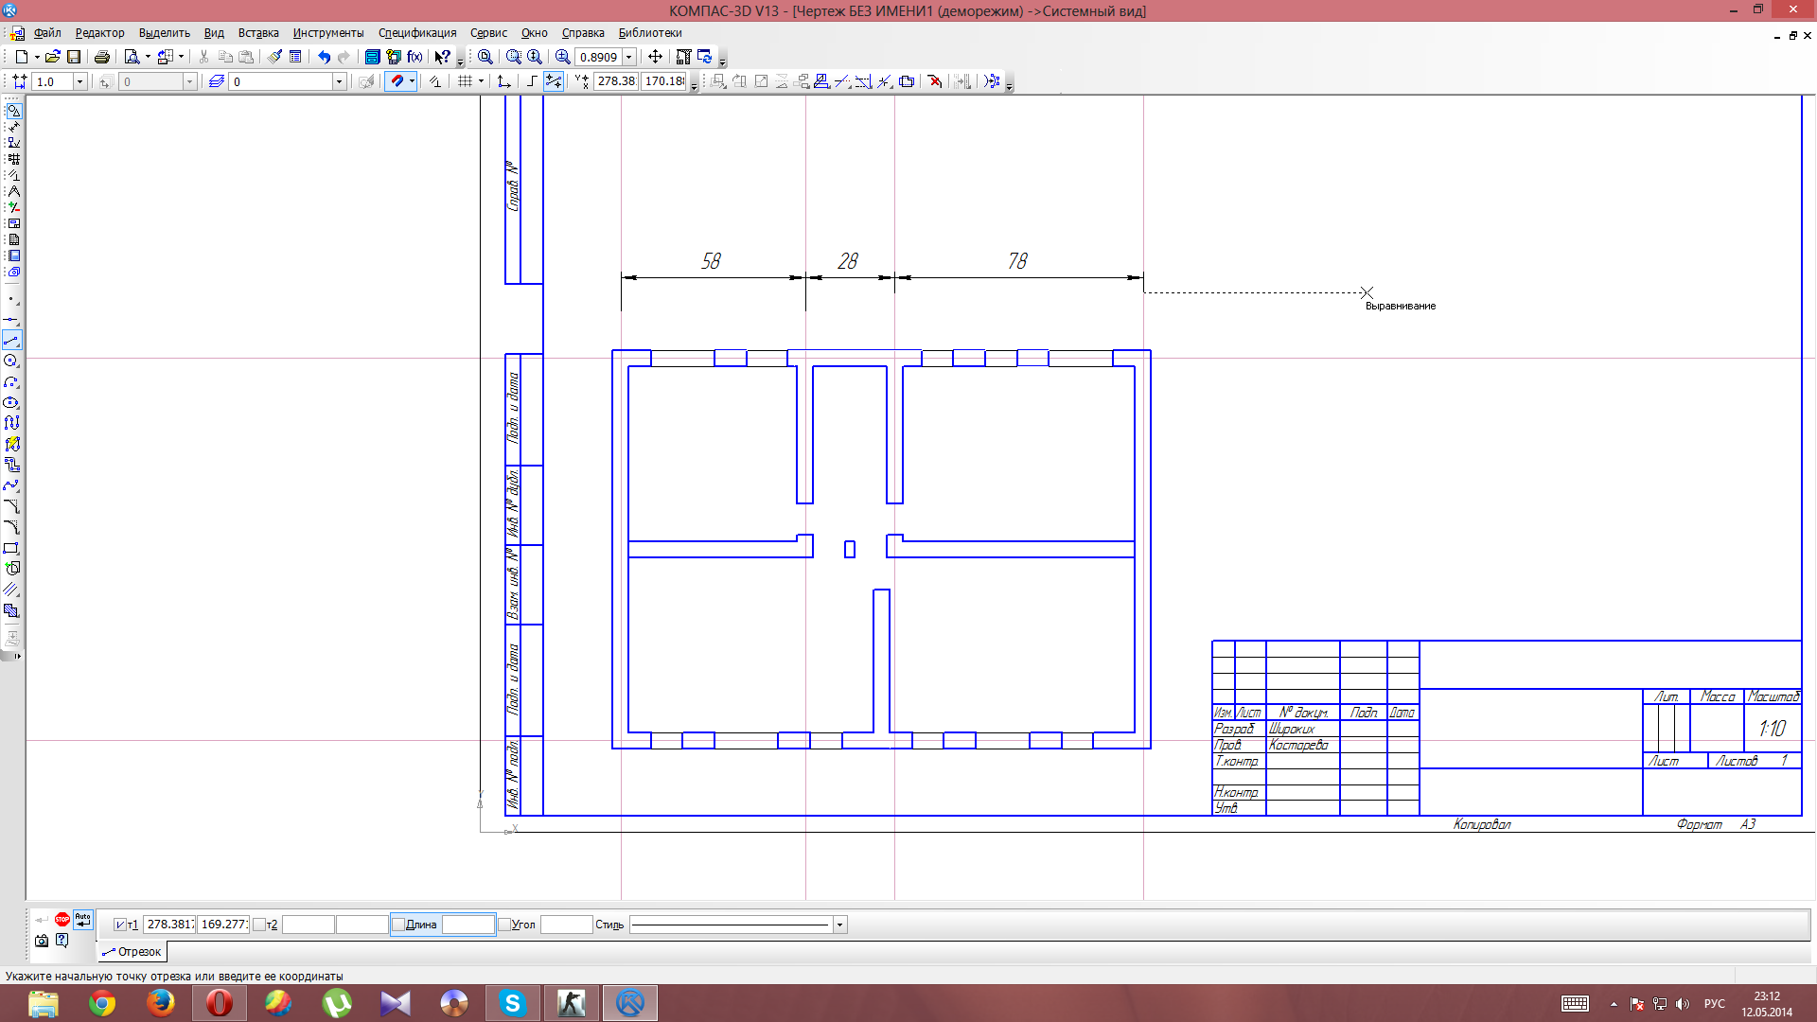Open Firefox from the taskbar
Viewport: 1817px width, 1022px height.
[161, 1003]
